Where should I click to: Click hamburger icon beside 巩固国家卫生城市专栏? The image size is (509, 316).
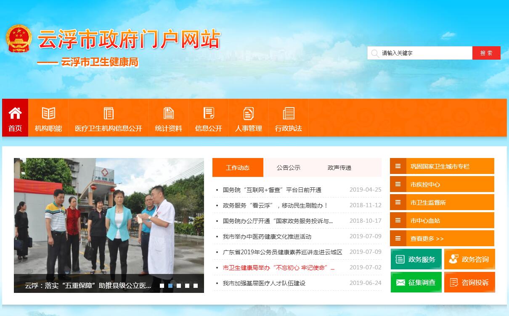pyautogui.click(x=398, y=166)
